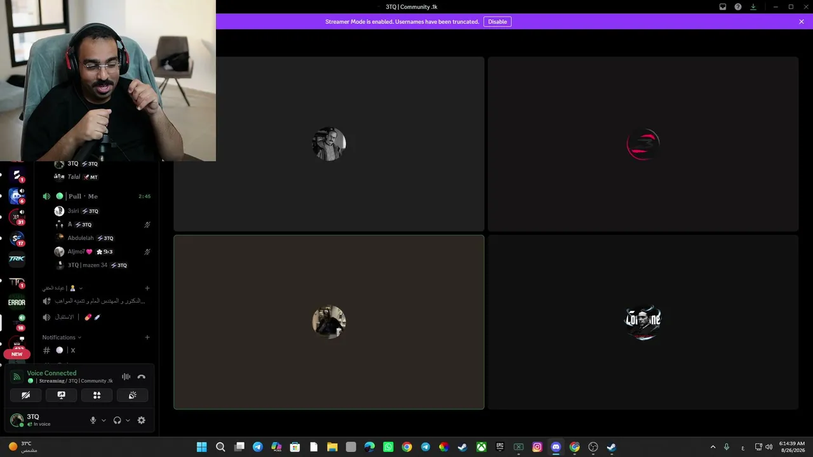Screen dimensions: 813x457
Task: Collapse the Notifications category
Action: point(62,338)
